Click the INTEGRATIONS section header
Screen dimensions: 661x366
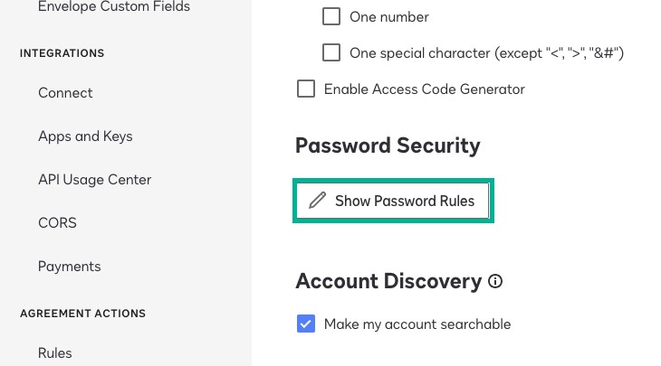[x=62, y=53]
